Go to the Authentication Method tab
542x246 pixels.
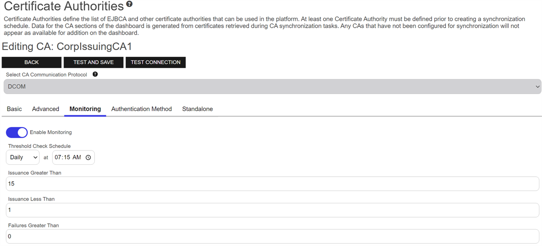coord(141,109)
